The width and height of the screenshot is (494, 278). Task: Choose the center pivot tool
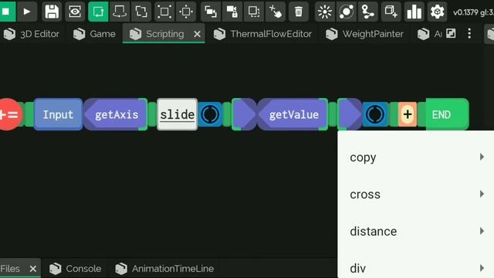point(186,12)
